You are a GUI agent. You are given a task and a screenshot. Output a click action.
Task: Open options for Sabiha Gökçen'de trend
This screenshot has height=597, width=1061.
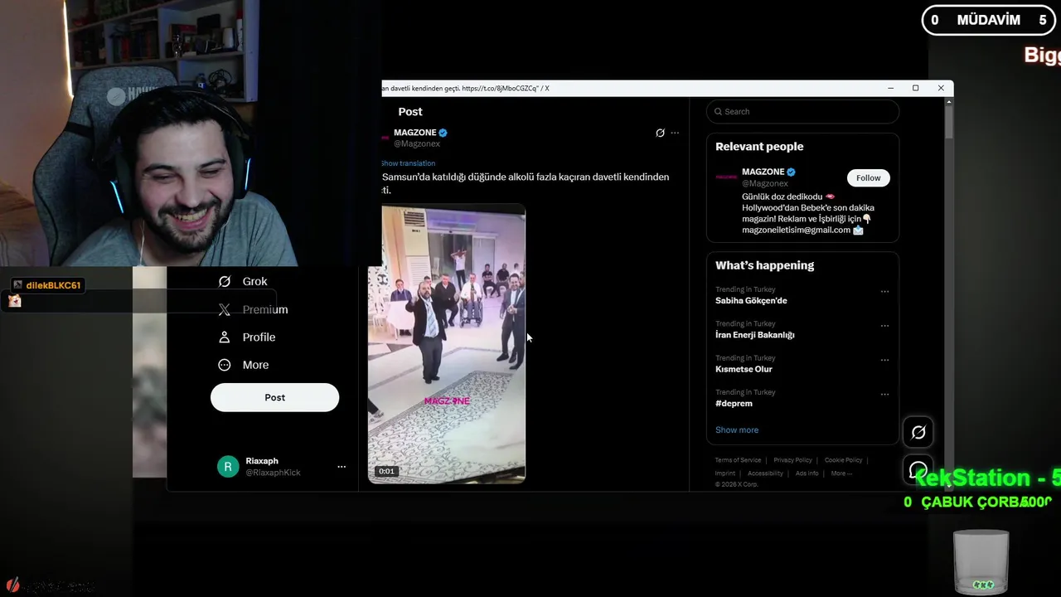pos(884,292)
